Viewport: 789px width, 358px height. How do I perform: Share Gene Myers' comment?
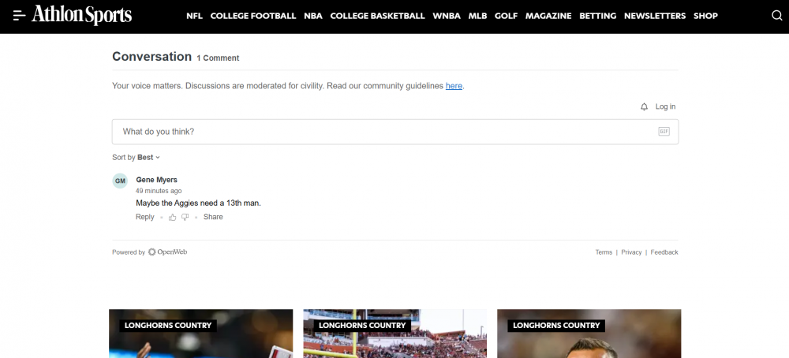tap(213, 217)
